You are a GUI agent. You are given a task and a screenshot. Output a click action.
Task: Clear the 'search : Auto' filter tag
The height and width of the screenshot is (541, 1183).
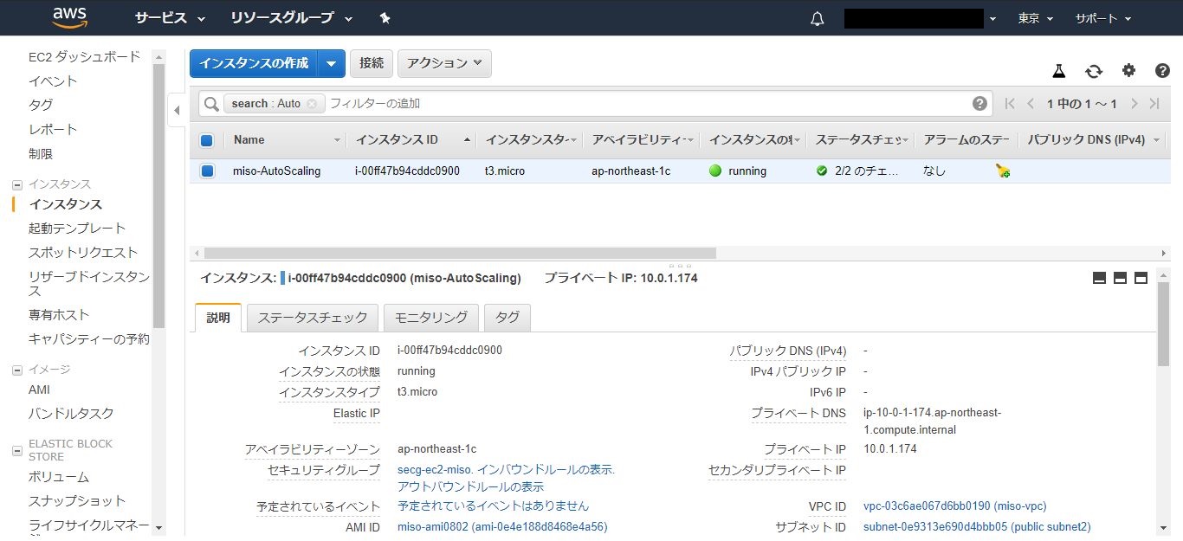point(312,104)
